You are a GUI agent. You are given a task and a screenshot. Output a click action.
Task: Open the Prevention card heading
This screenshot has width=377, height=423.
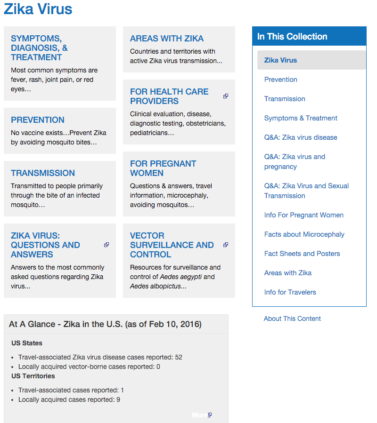tap(38, 120)
